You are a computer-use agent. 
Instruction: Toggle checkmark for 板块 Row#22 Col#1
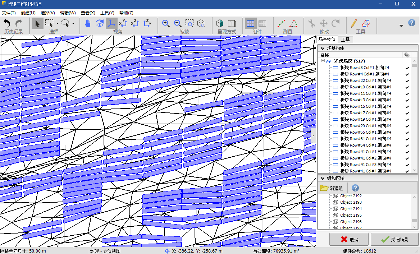(x=407, y=81)
